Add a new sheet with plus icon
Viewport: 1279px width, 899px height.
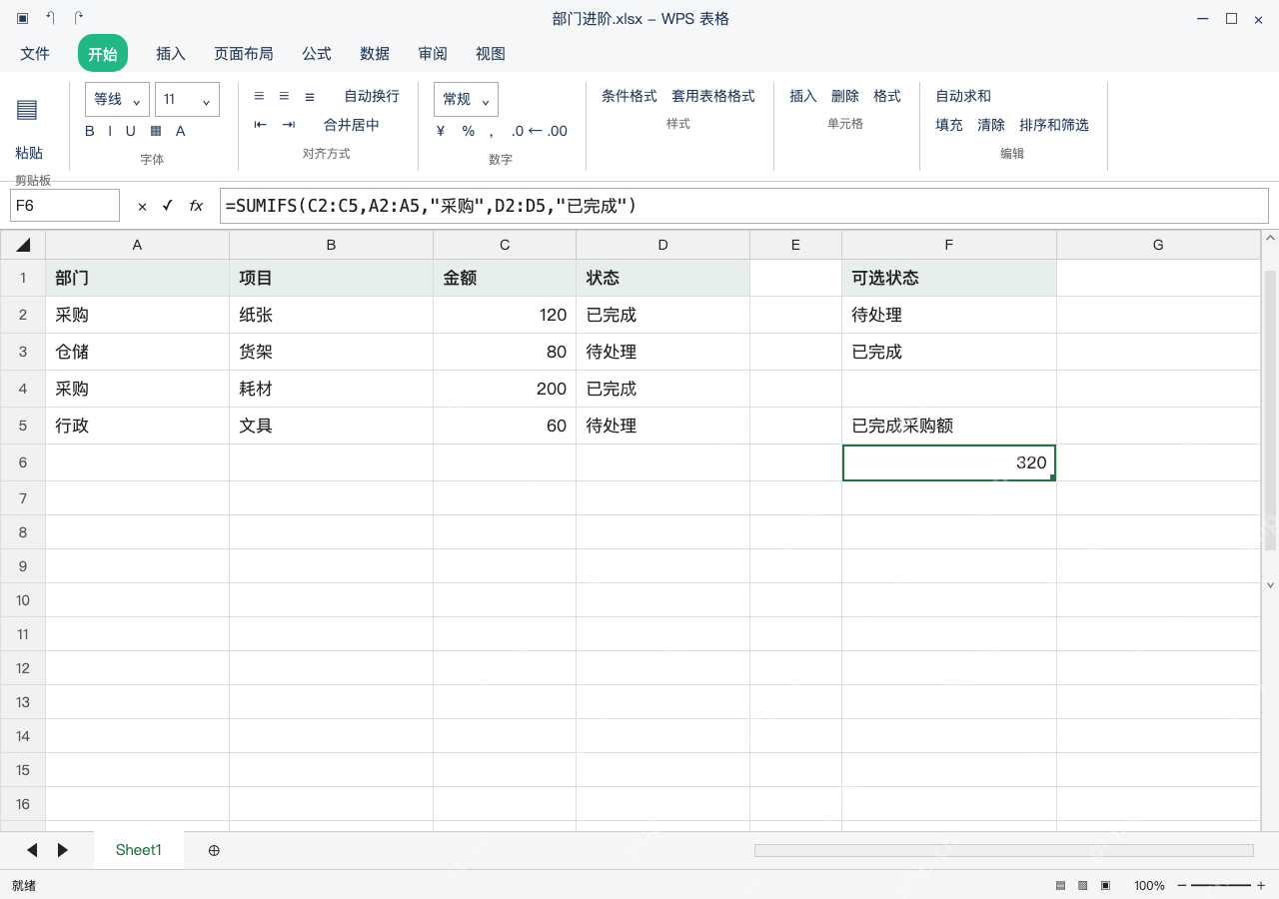[214, 850]
